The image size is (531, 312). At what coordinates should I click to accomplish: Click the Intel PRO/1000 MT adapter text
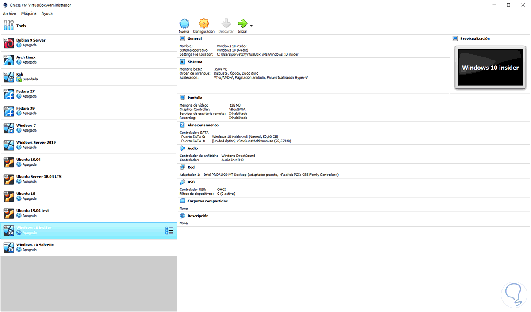[270, 175]
